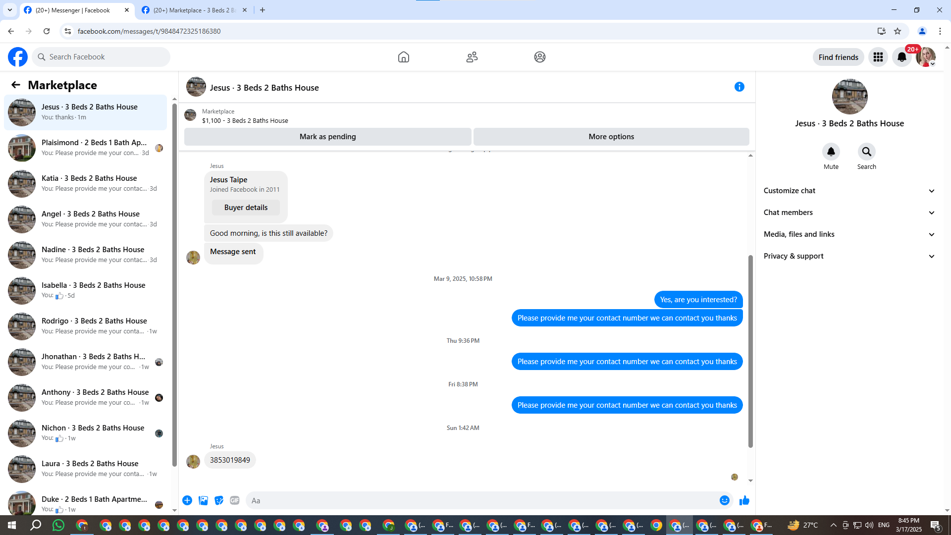951x535 pixels.
Task: Open Buyer details for Jesus Taipe
Action: [246, 208]
